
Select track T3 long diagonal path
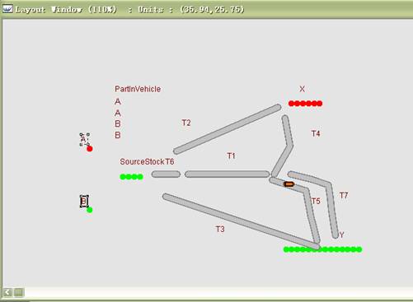242,221
